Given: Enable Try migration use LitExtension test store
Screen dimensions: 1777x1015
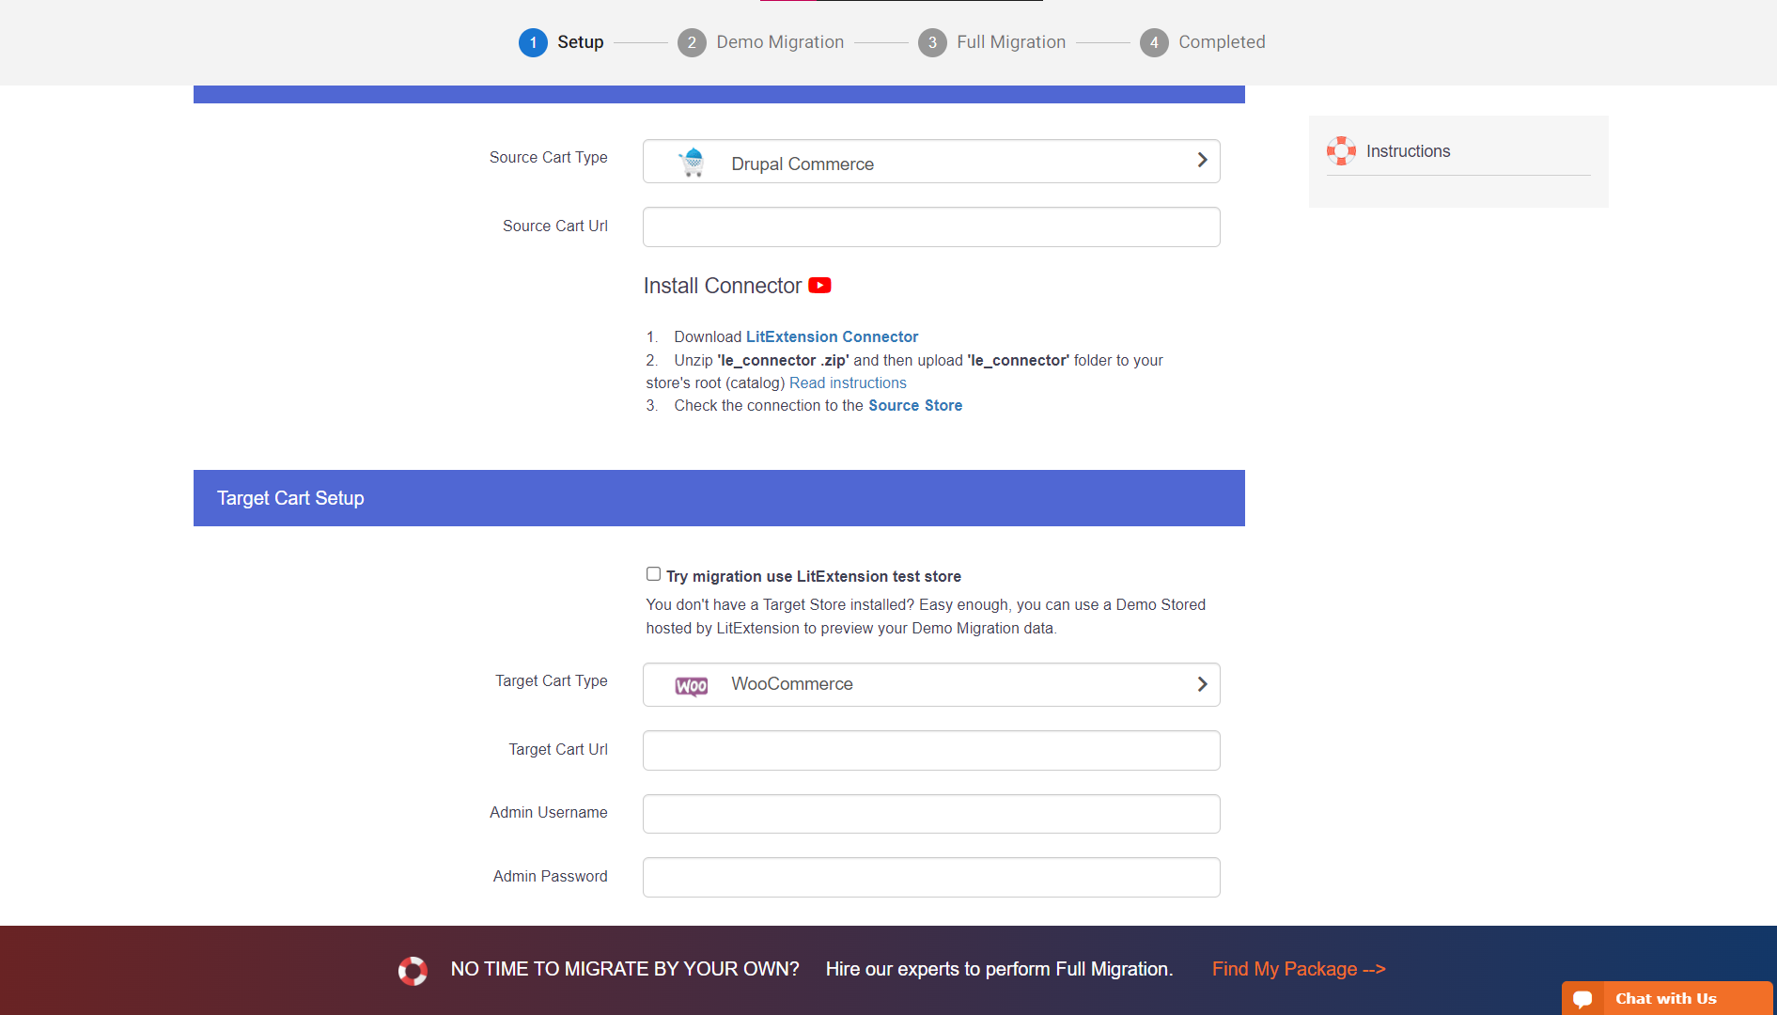Looking at the screenshot, I should [653, 574].
